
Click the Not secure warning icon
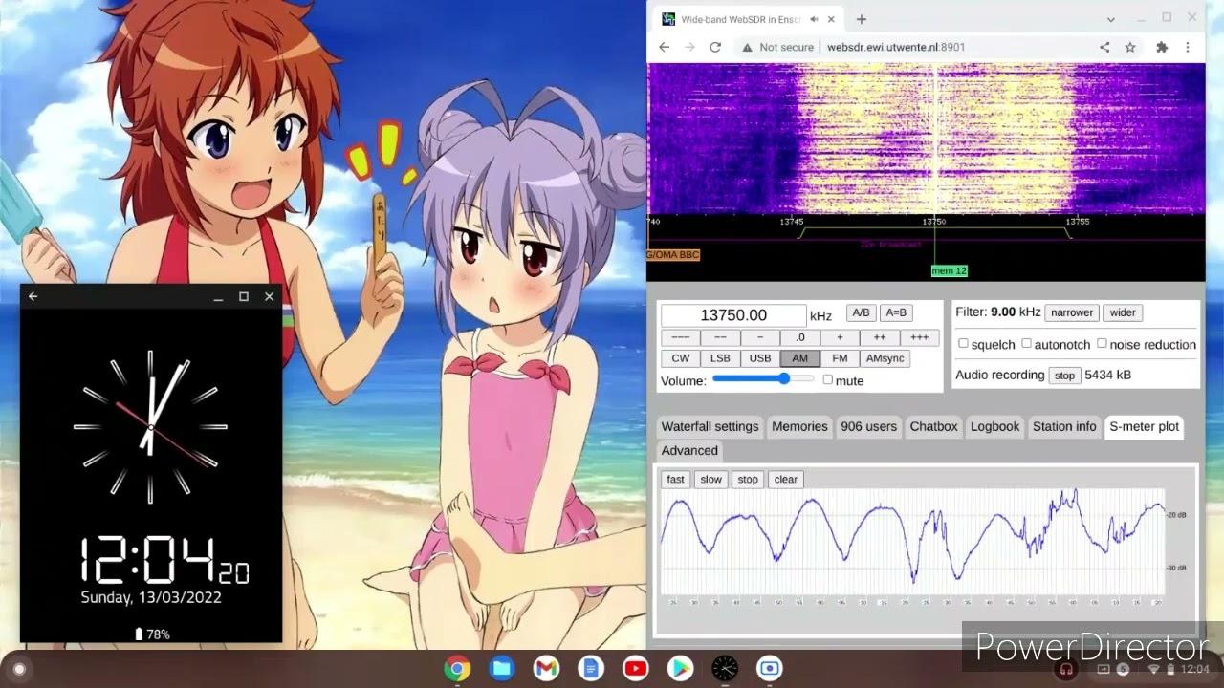(x=747, y=47)
